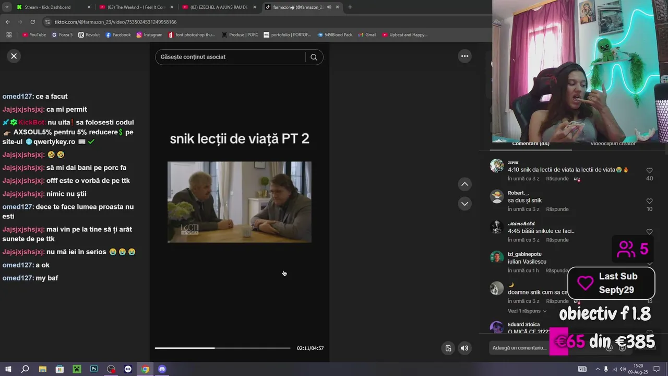Screen dimensions: 668x376
Task: Play or pause the snik lecții video
Action: point(239,202)
